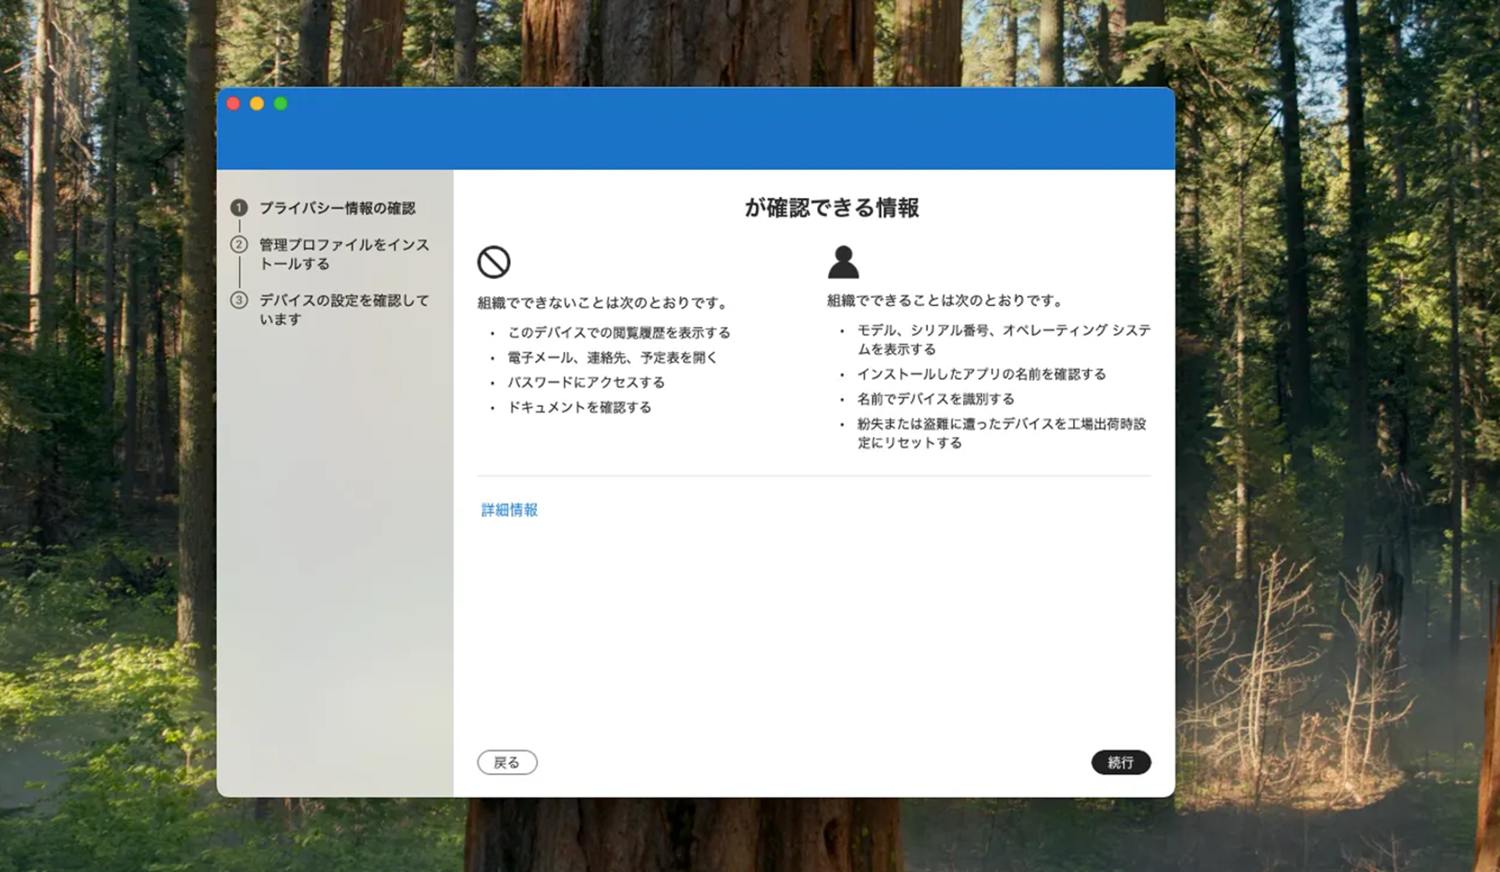Click the prohibited circle-slash icon
Screen dimensions: 1500x872
click(x=494, y=262)
